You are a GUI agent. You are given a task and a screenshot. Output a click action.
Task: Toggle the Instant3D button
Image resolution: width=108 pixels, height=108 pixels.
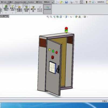point(48,9)
